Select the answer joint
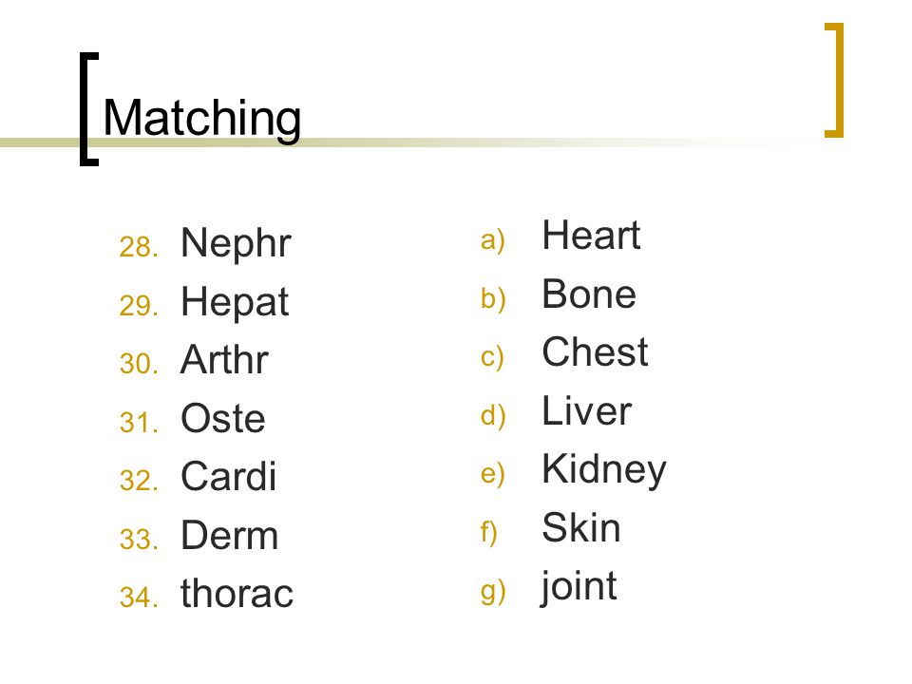 tap(579, 587)
